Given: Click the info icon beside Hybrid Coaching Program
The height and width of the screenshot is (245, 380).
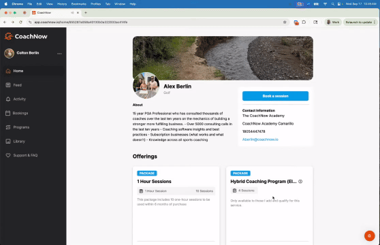Looking at the screenshot, I should pyautogui.click(x=300, y=182).
